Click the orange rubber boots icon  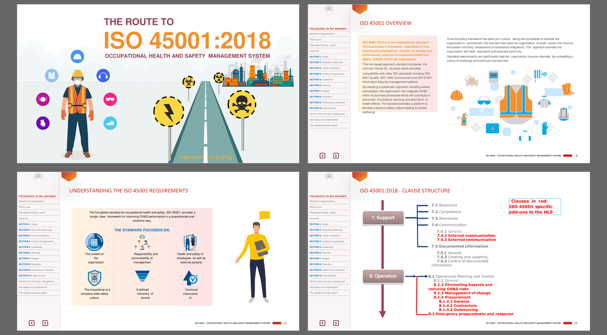(568, 89)
